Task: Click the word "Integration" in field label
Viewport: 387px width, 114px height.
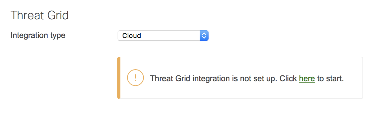Action: [29, 36]
